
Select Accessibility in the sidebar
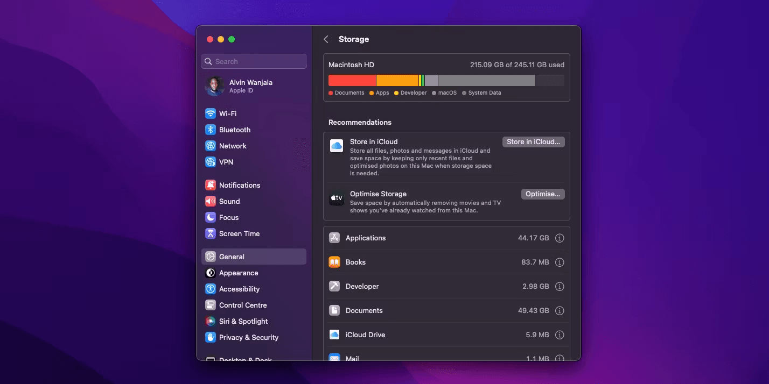(x=254, y=289)
